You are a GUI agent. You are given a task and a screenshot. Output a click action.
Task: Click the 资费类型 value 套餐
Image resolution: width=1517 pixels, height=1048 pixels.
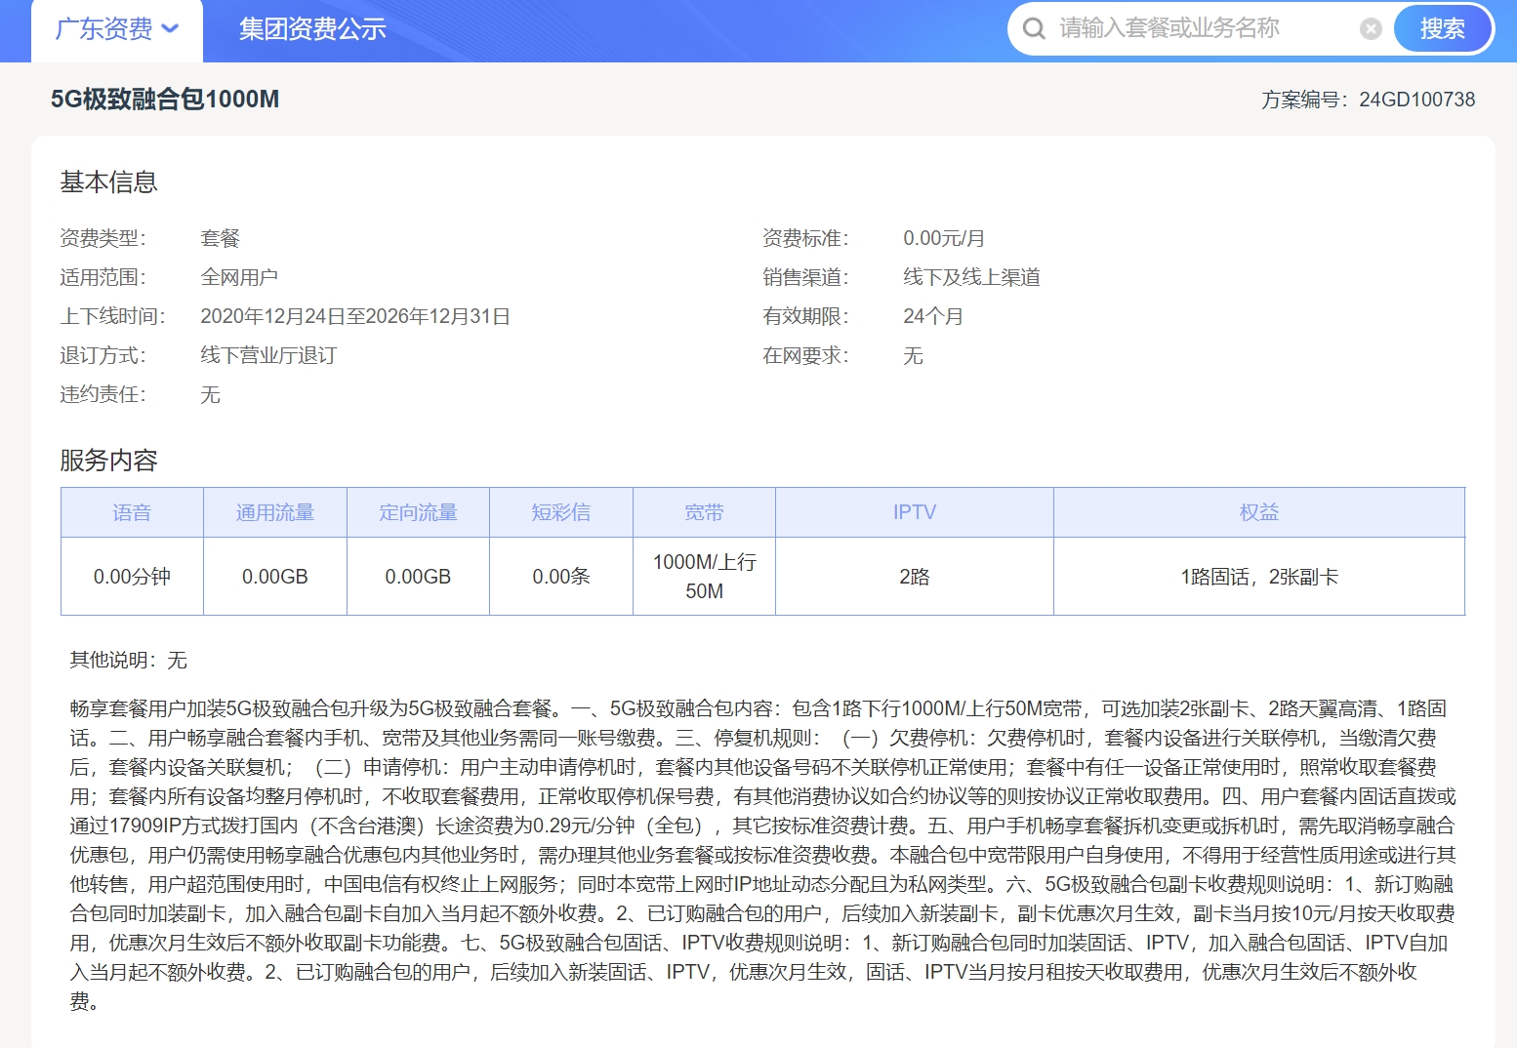coord(220,238)
